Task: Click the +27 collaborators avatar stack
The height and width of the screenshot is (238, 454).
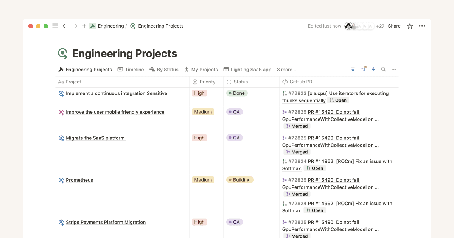Action: tap(380, 26)
